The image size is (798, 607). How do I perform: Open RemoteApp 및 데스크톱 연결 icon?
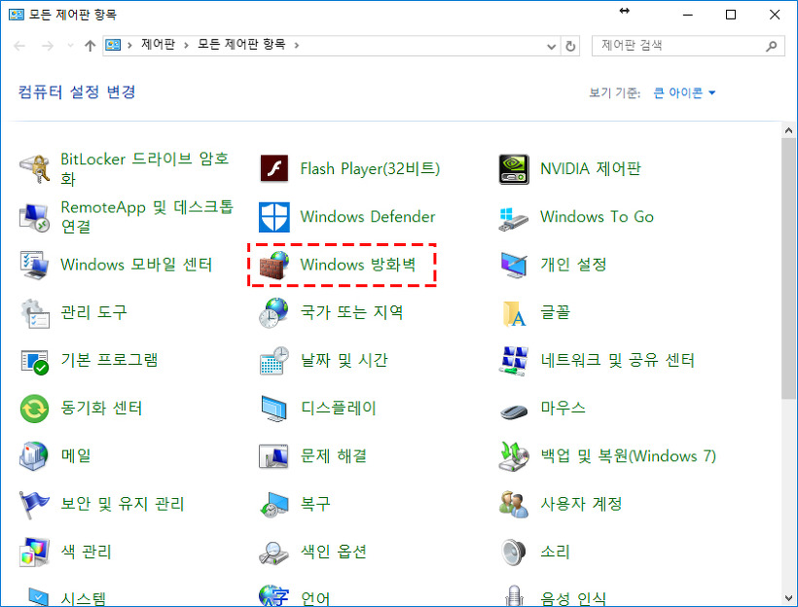click(35, 217)
